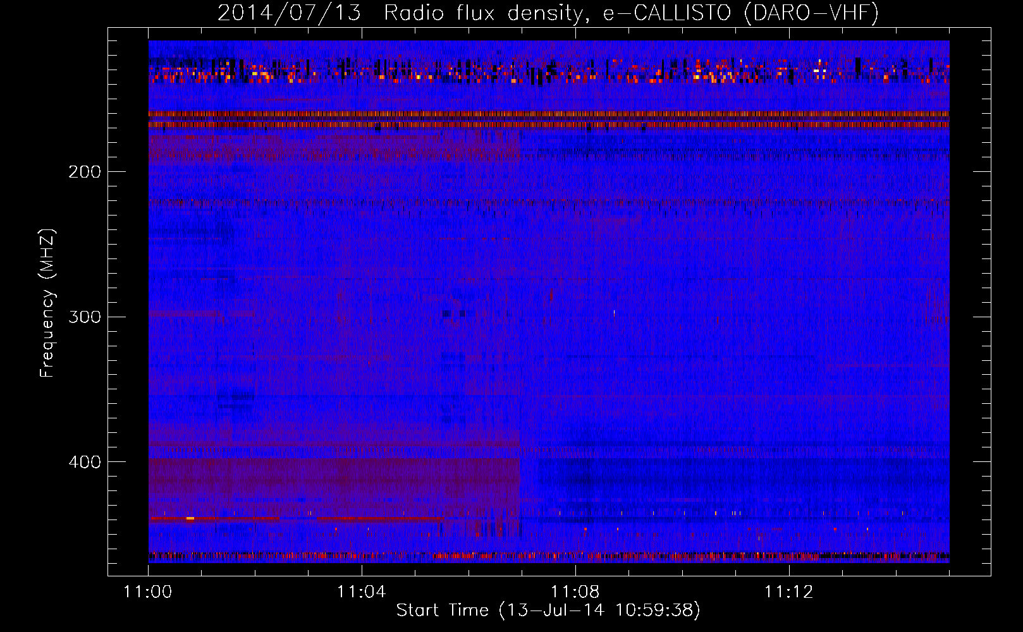
Task: Click the 200 frequency tick label
Action: point(85,172)
